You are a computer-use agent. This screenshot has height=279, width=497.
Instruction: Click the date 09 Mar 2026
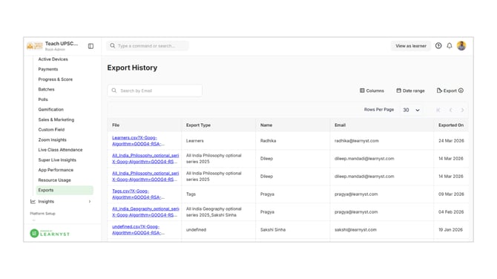(451, 194)
